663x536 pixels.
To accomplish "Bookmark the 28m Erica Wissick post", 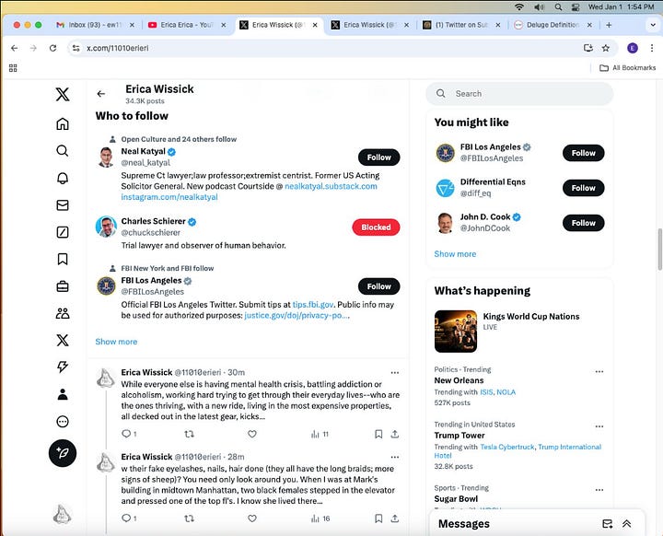I will coord(378,519).
